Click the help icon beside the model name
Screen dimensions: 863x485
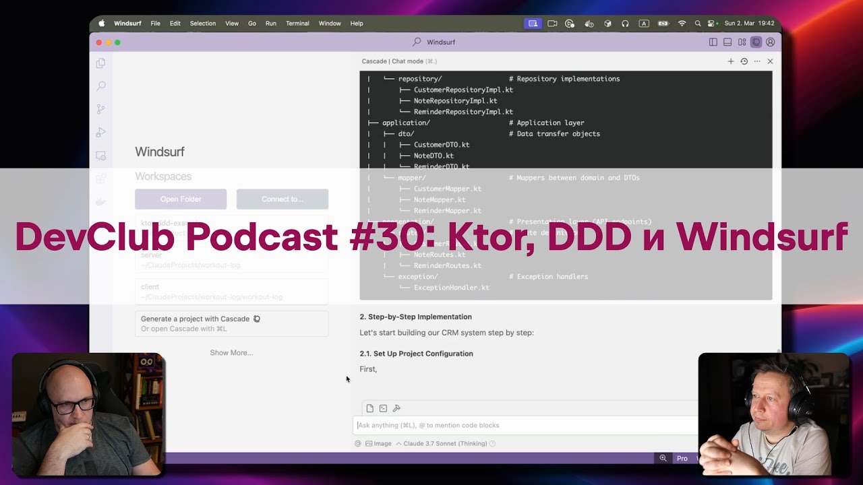tap(492, 443)
